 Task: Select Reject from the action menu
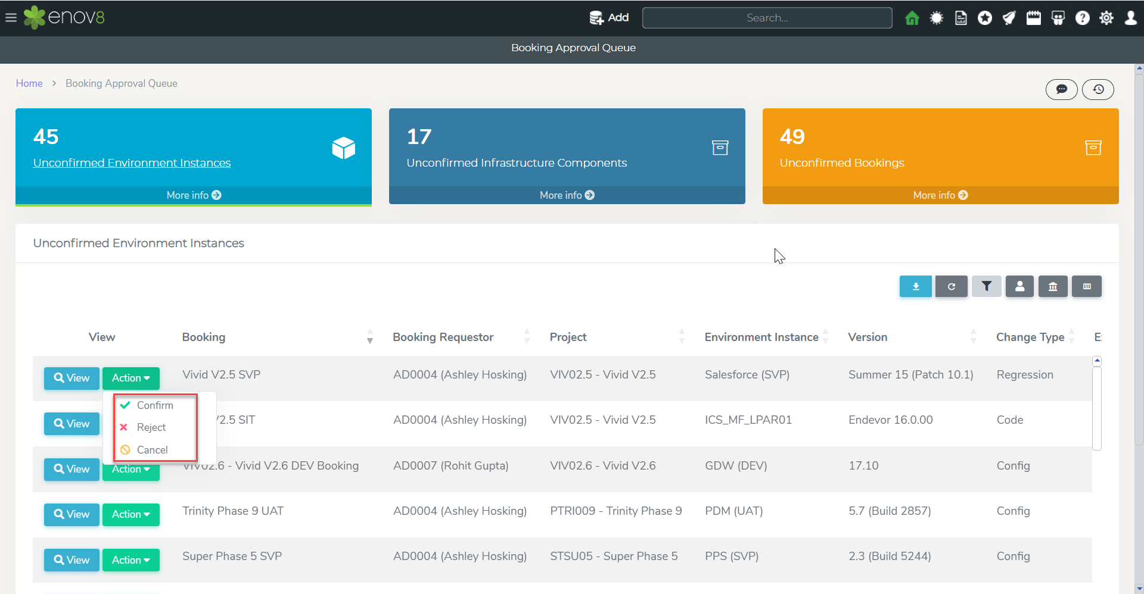tap(151, 427)
